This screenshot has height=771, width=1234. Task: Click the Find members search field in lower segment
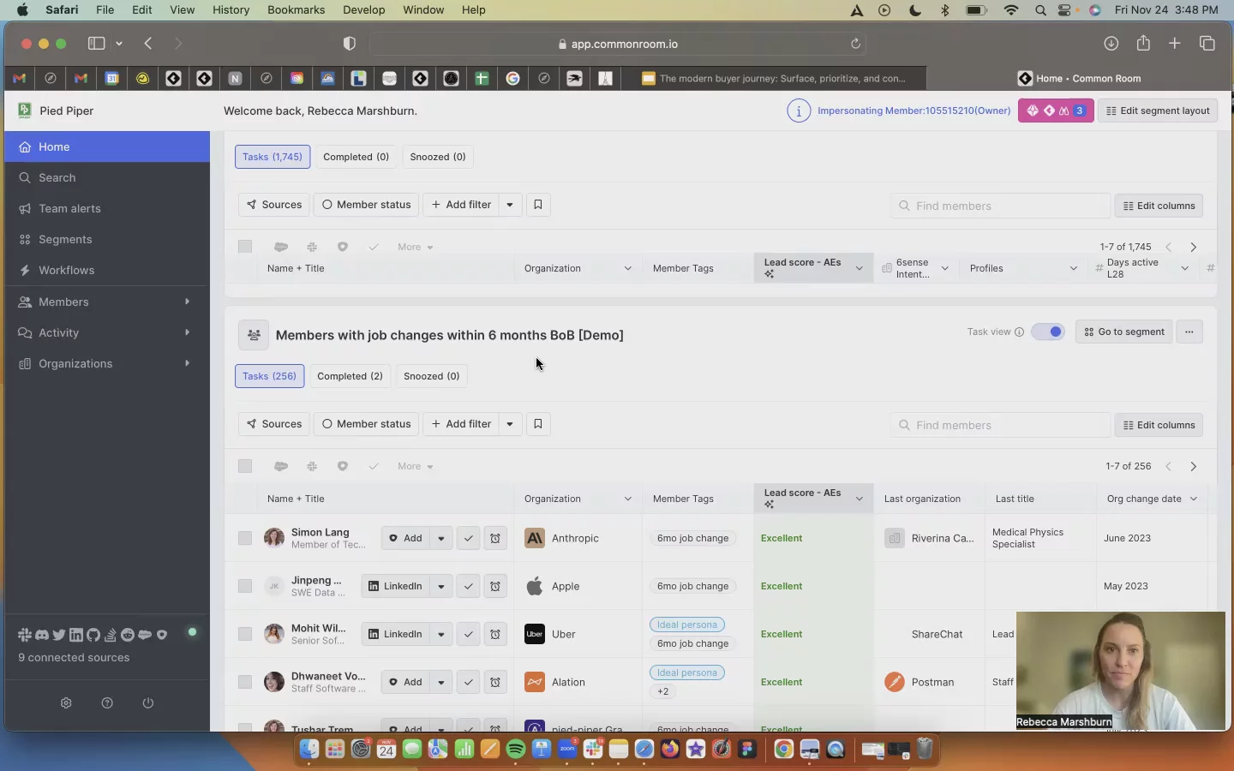click(x=1003, y=425)
